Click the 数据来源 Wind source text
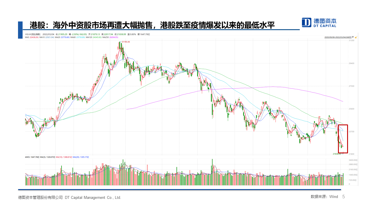Image resolution: width=366 pixels, height=206 pixels. (324, 197)
